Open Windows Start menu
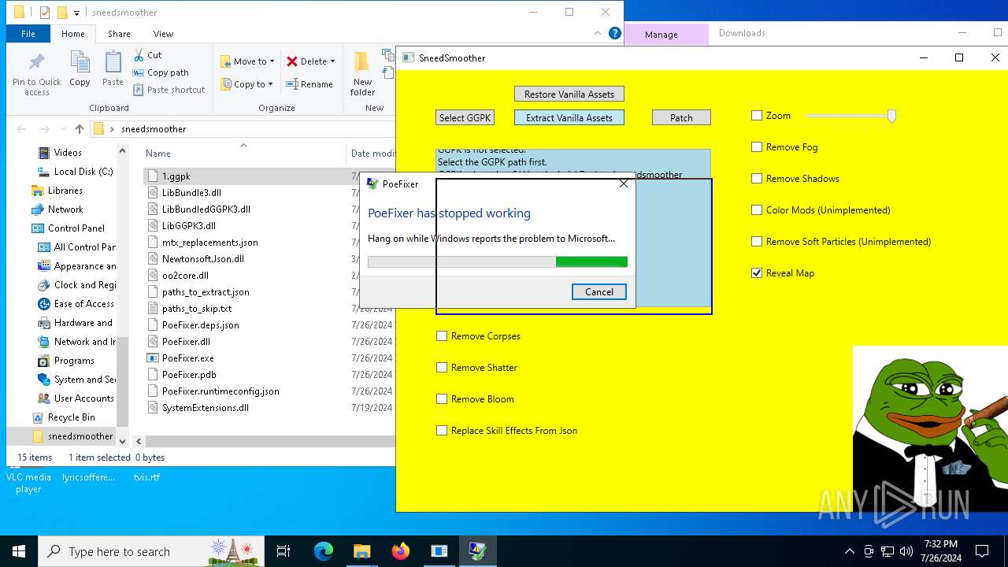 (19, 551)
